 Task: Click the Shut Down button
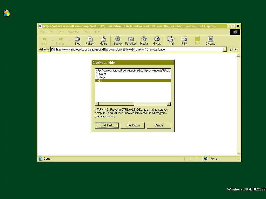(132, 125)
